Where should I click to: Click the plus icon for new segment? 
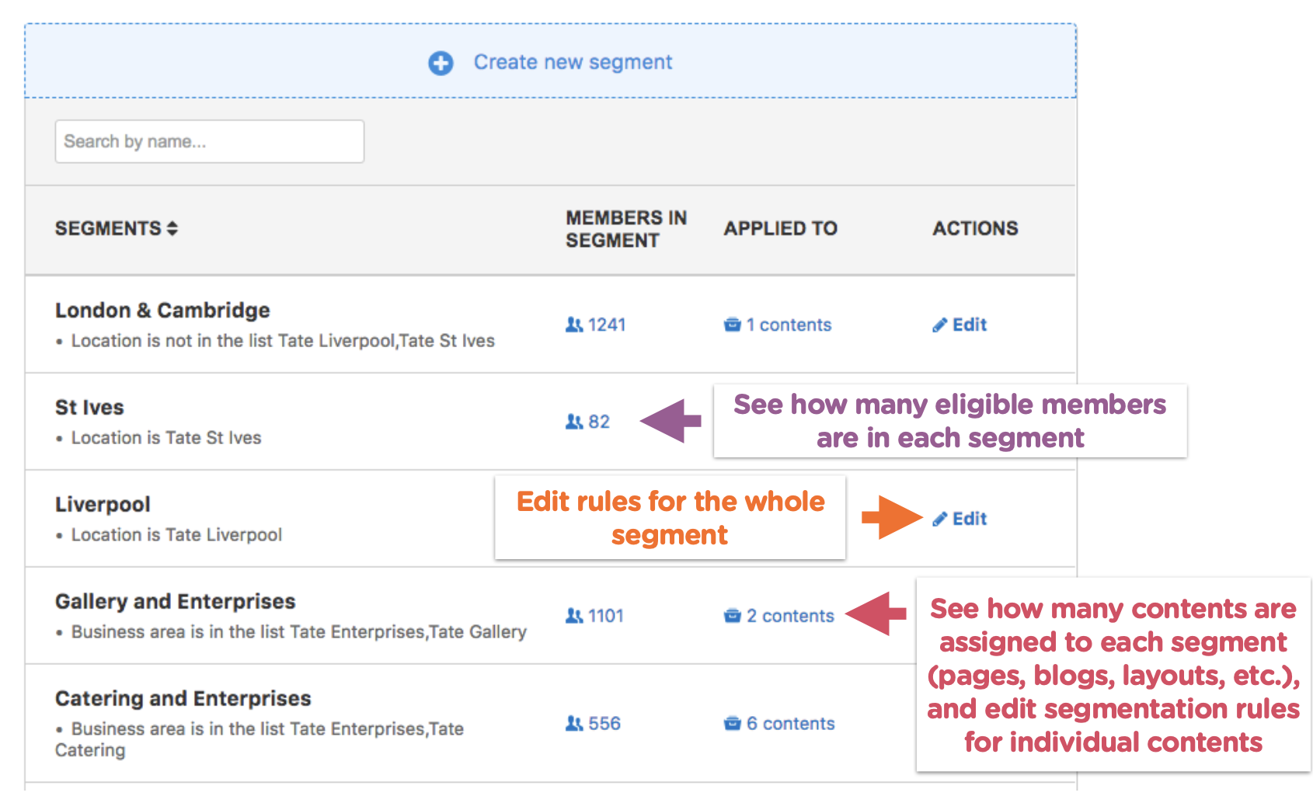click(441, 63)
